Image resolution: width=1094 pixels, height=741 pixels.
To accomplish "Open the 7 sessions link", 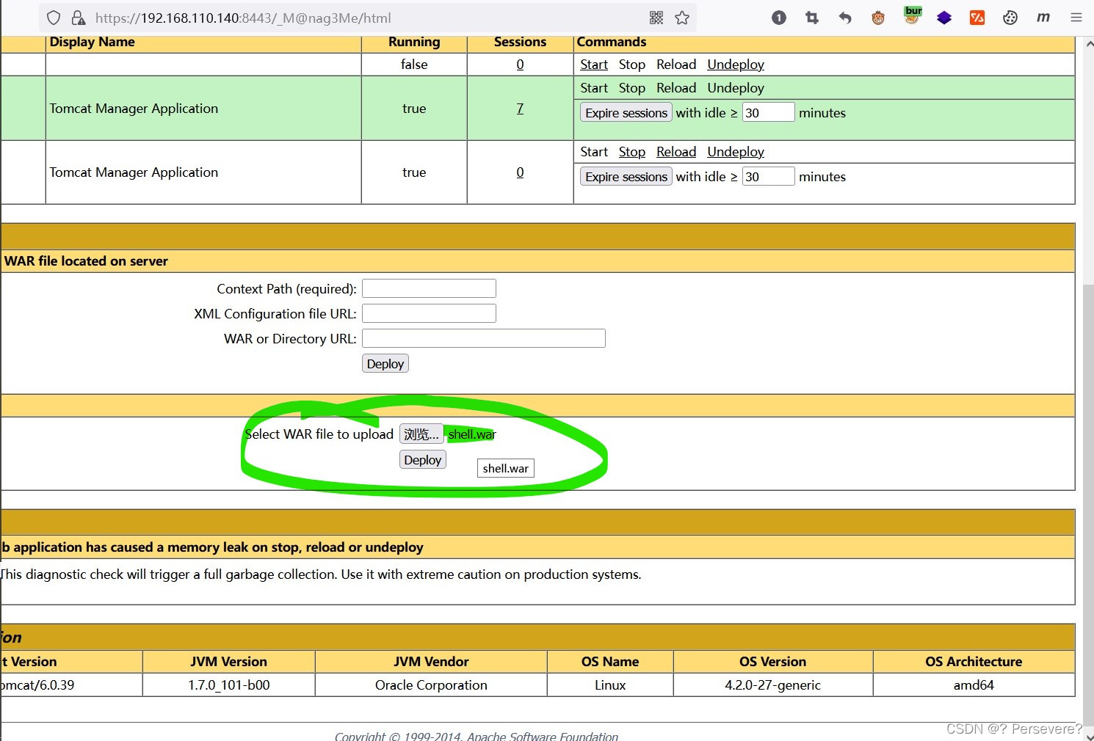I will coord(520,109).
